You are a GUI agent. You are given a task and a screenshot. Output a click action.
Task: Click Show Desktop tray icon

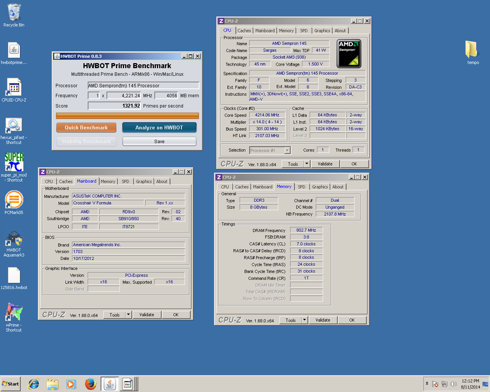[x=485, y=384]
